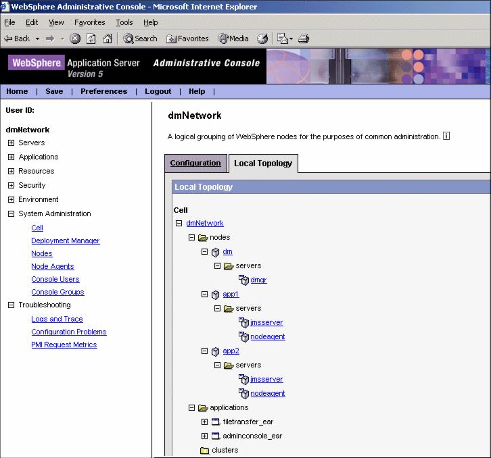Open the Console Users link

55,280
